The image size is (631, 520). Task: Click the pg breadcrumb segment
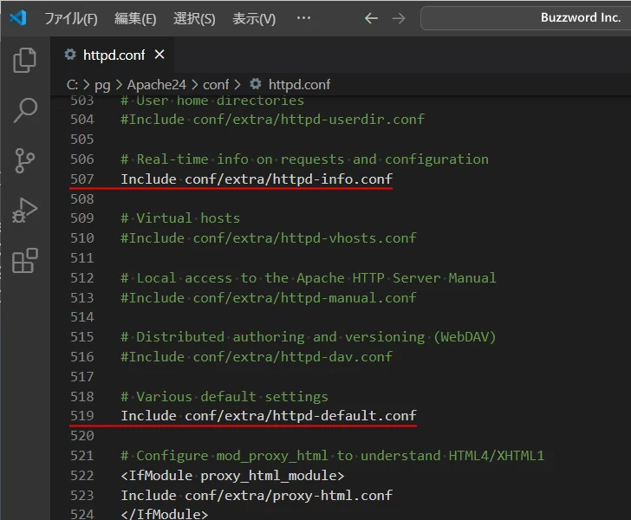click(103, 84)
